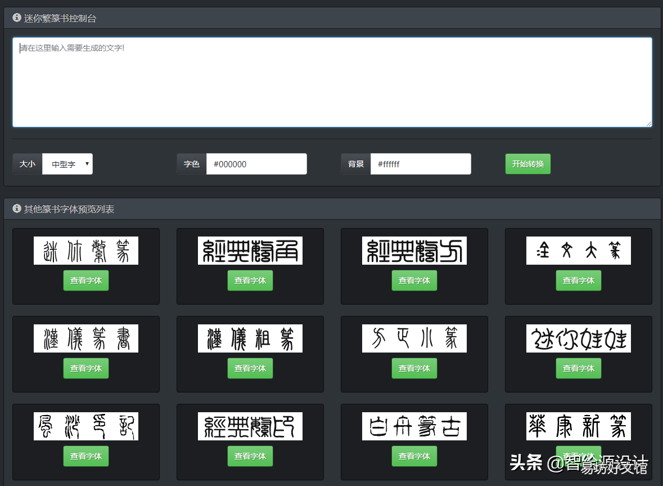This screenshot has width=663, height=486.
Task: Click the 字色 field containing #000000
Action: pyautogui.click(x=256, y=164)
